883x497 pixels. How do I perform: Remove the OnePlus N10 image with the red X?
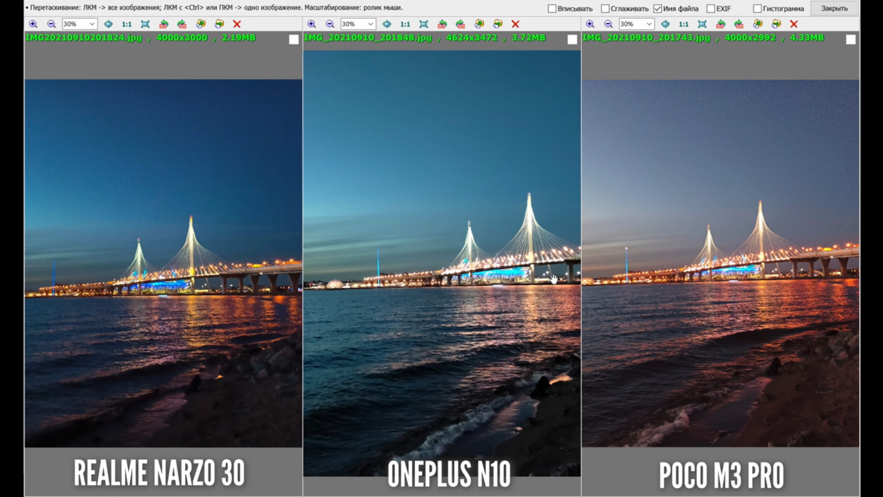[515, 24]
